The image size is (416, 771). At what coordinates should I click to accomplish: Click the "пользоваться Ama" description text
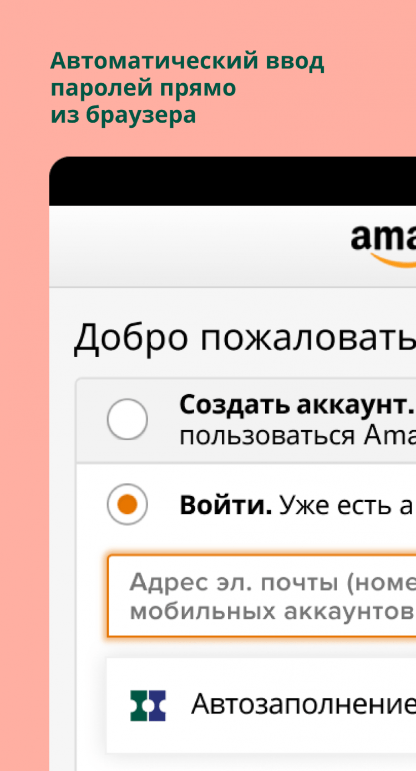(297, 436)
